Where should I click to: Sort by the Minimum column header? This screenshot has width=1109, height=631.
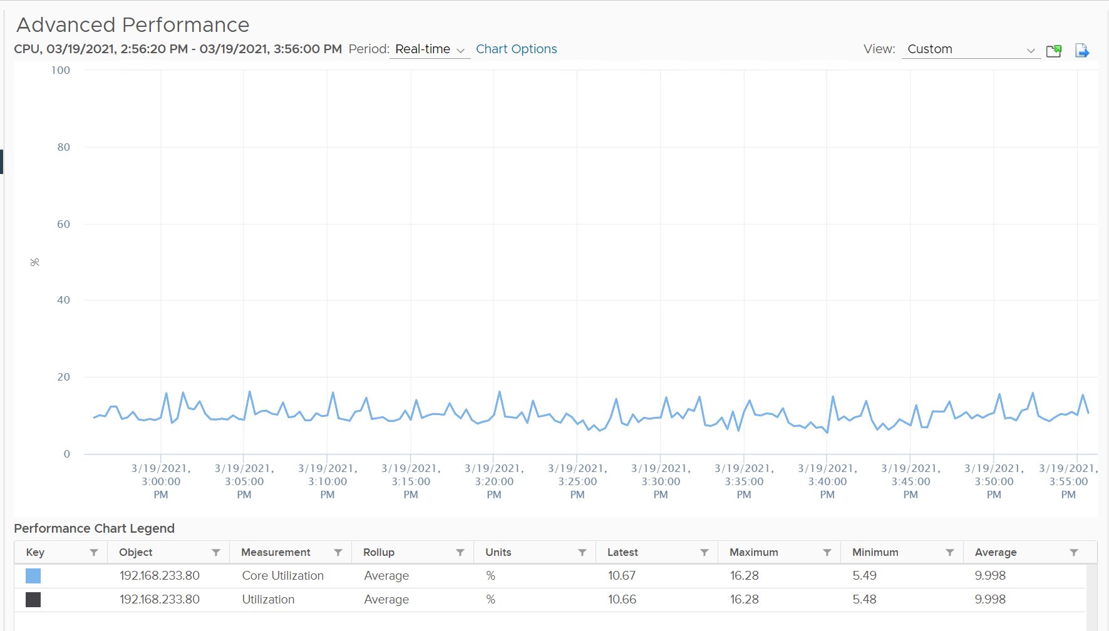(875, 552)
